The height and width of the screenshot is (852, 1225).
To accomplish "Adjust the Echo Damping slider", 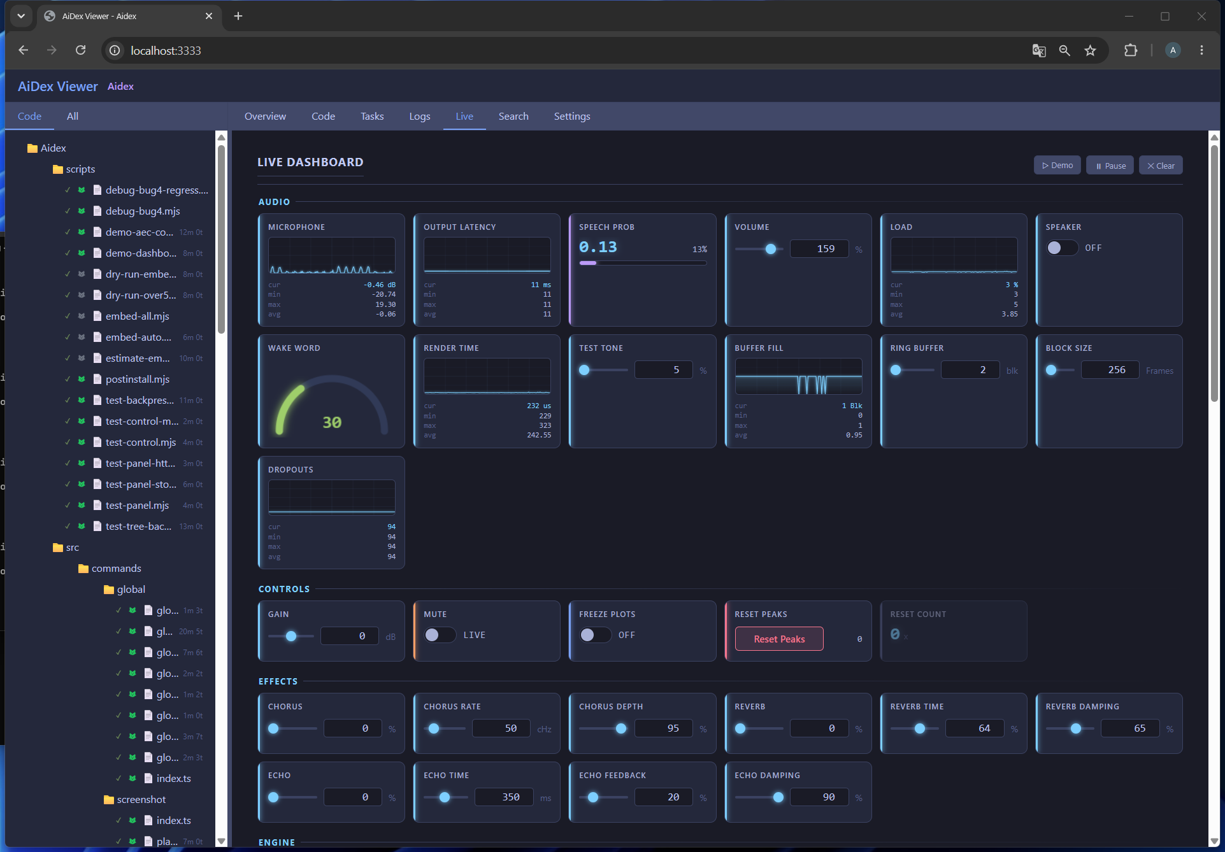I will point(759,797).
